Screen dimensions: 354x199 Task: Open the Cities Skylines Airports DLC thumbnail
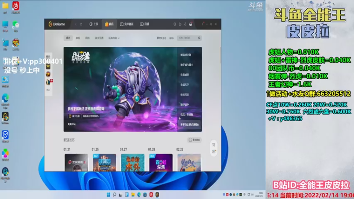coord(104,162)
